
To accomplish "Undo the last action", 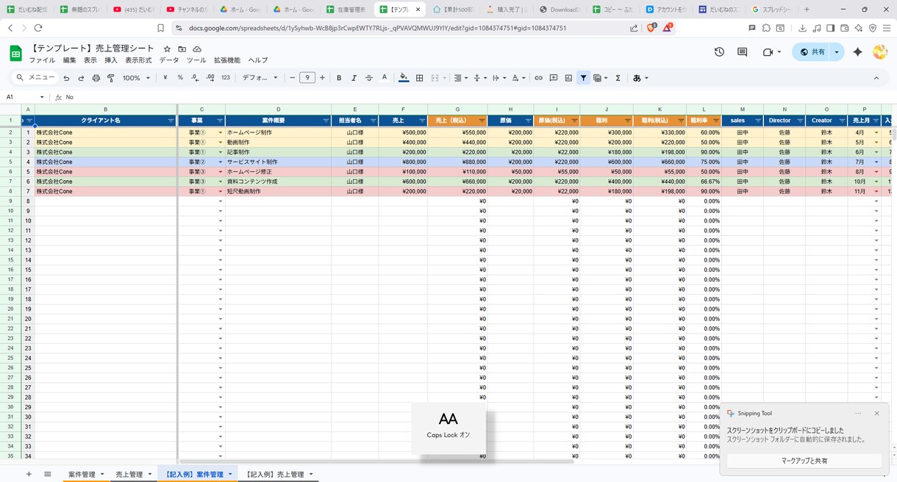I will click(66, 78).
